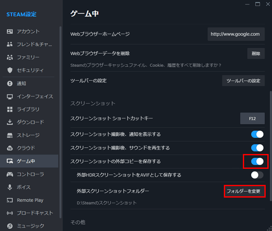Click the ミュージック note icon
Viewport: 272px width, 231px height.
point(10,226)
